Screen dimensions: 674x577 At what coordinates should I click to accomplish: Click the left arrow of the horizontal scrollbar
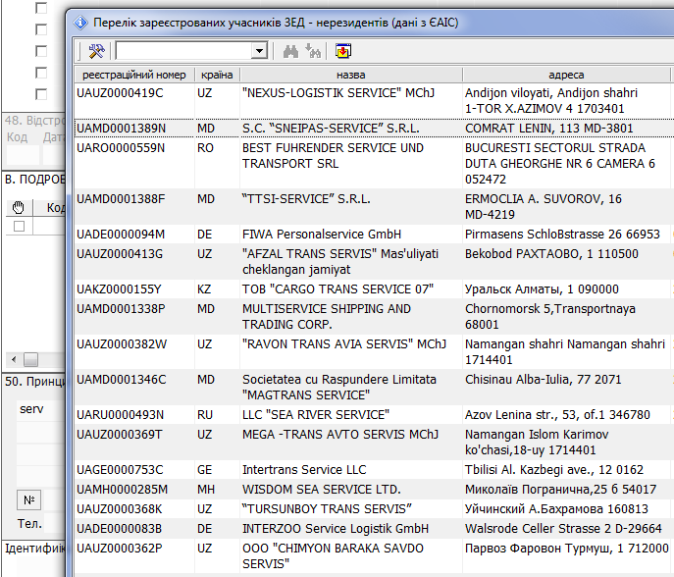pos(14,359)
